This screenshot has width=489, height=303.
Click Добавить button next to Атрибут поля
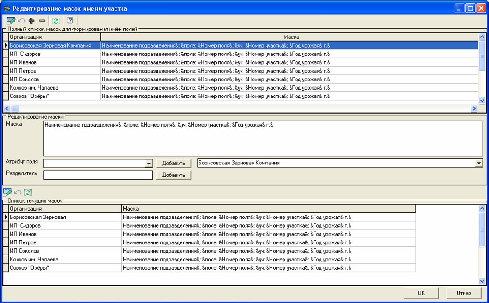[x=173, y=164]
